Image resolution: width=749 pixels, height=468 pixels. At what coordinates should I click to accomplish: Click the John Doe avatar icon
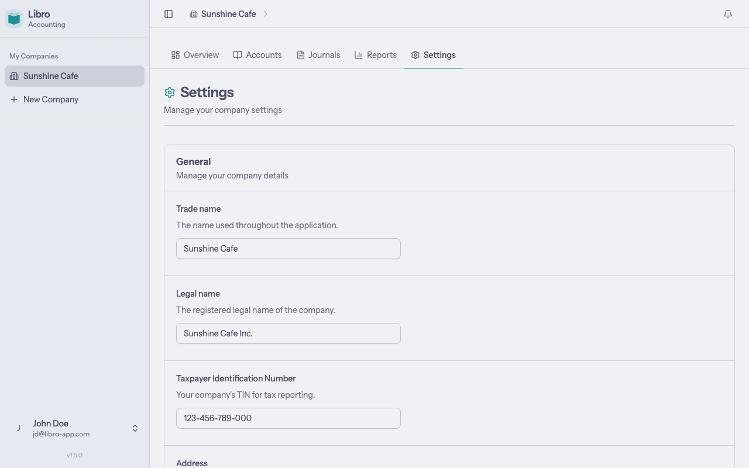click(x=19, y=428)
